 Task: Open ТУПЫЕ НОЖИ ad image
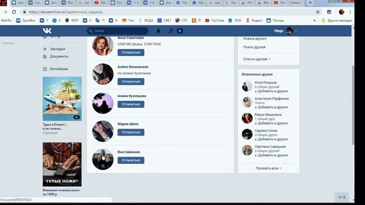(x=62, y=165)
